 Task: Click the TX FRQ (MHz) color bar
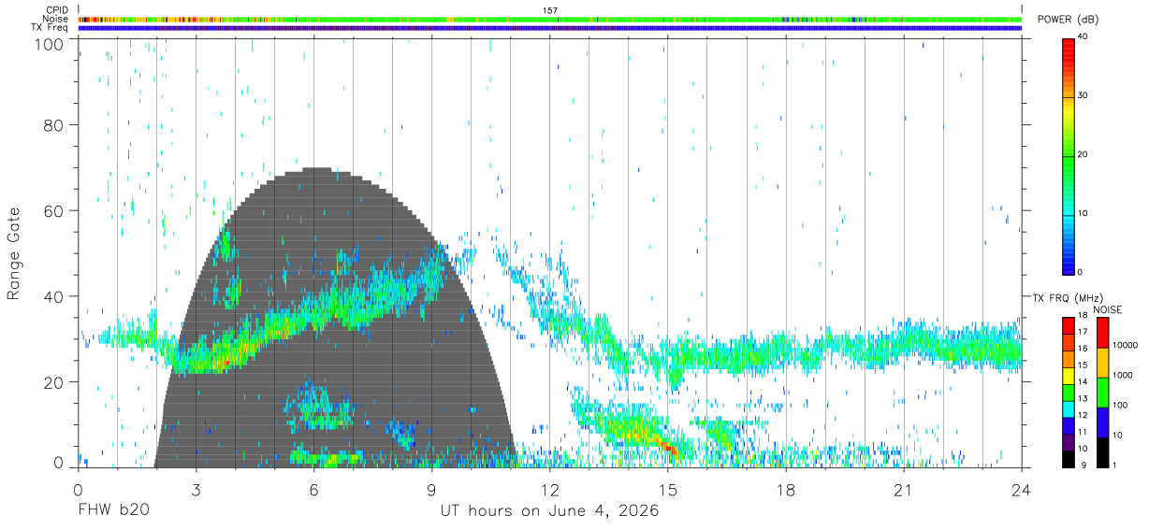point(1069,391)
